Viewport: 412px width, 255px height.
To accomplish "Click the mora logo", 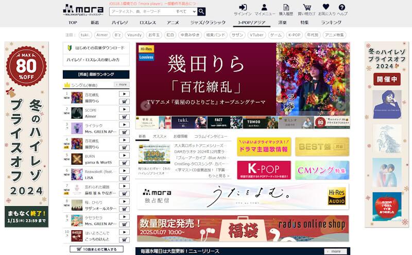I will 83,10.
